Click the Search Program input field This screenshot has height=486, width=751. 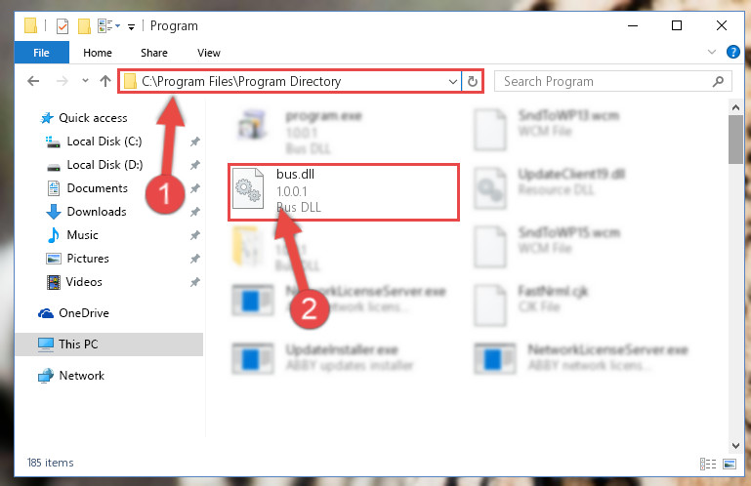(605, 81)
